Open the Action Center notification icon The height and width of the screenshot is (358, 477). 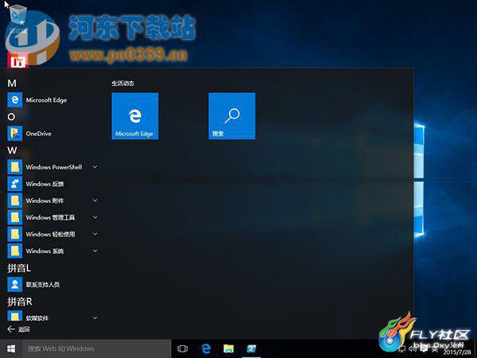click(x=423, y=348)
